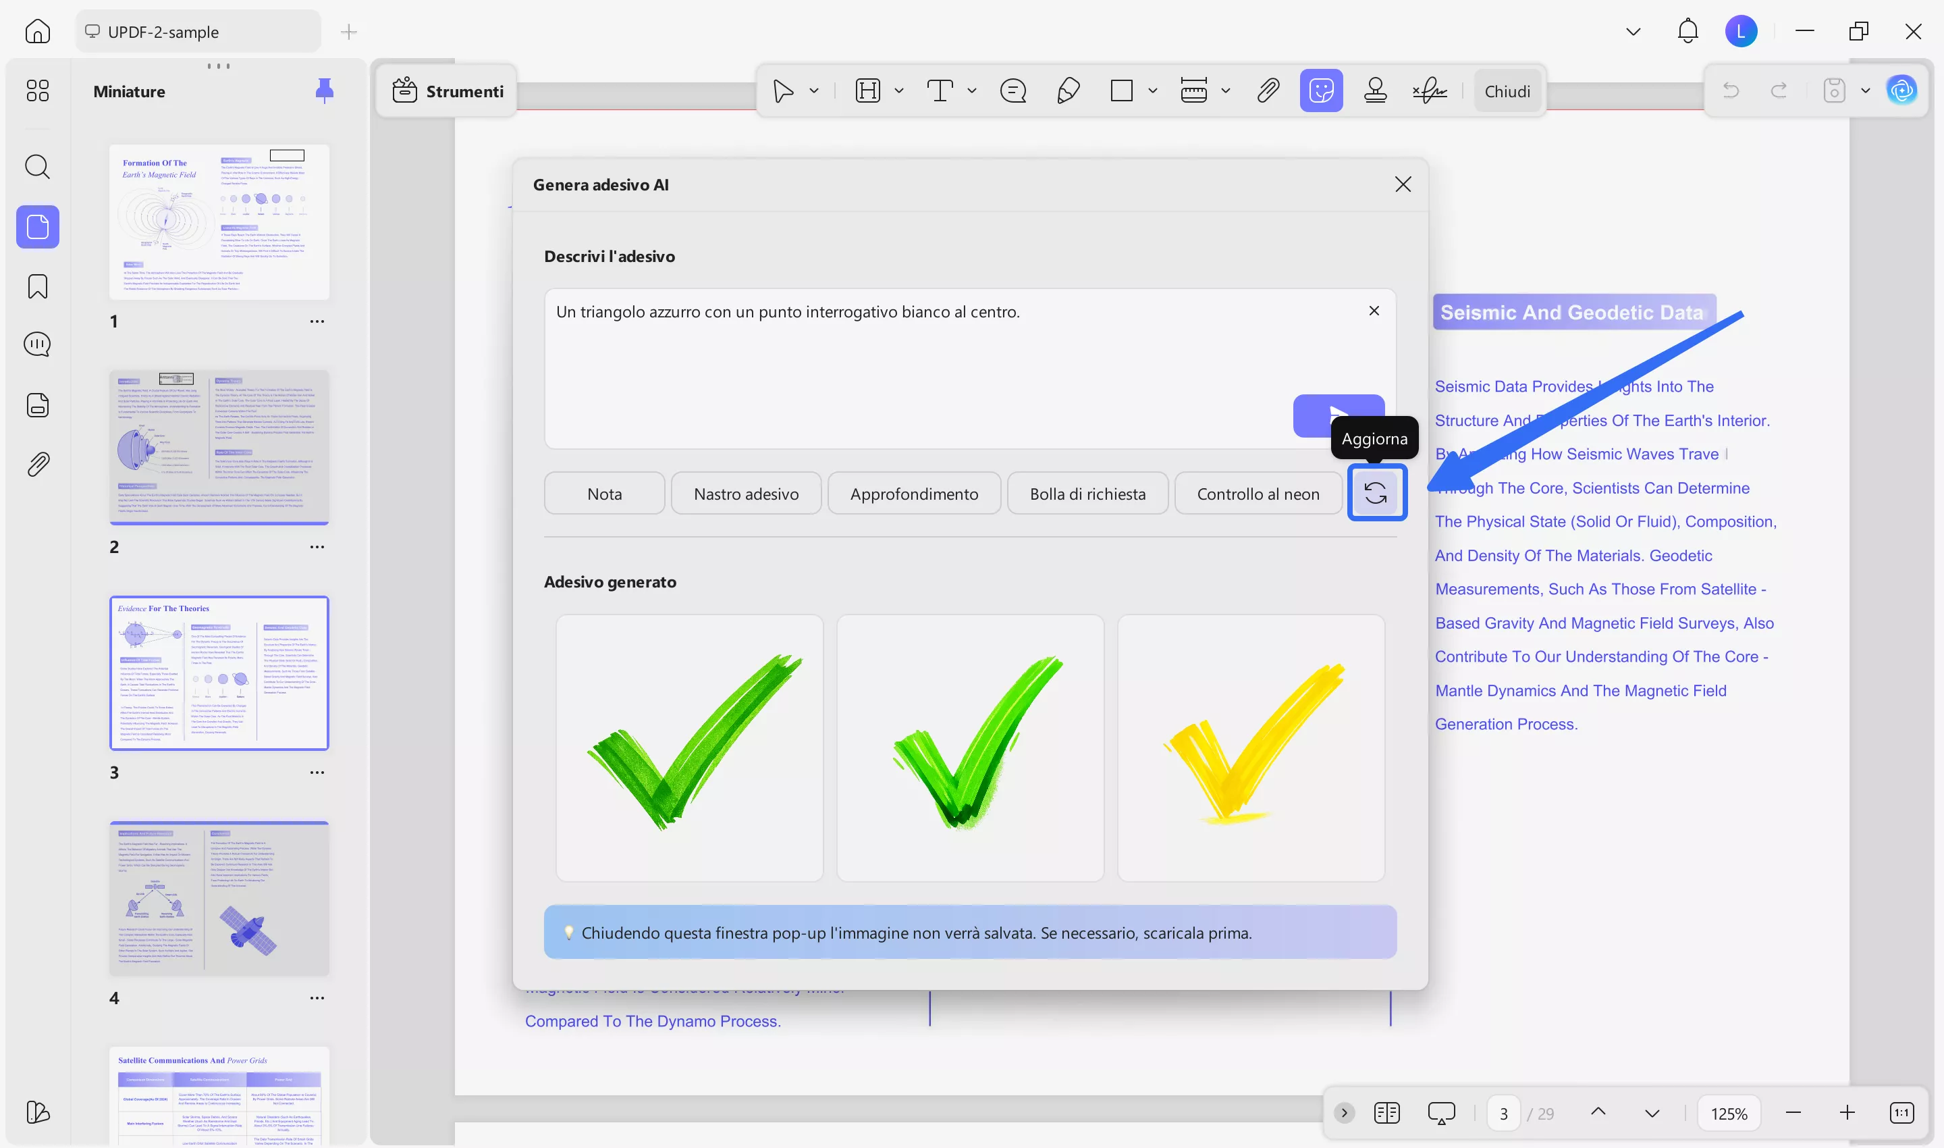Select the stamp tool icon
1944x1148 pixels.
pos(1375,91)
